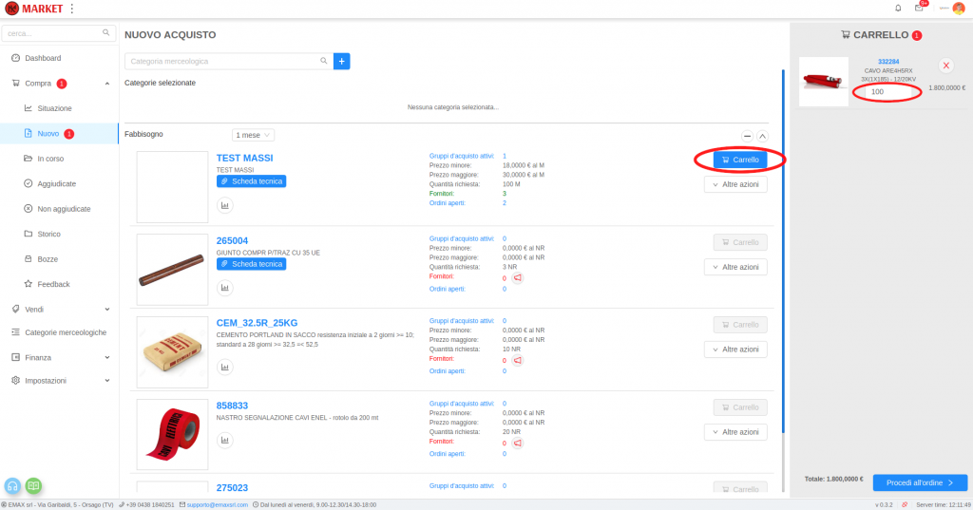973x510 pixels.
Task: Click the minus circle button in Fabbisogno header
Action: 747,137
